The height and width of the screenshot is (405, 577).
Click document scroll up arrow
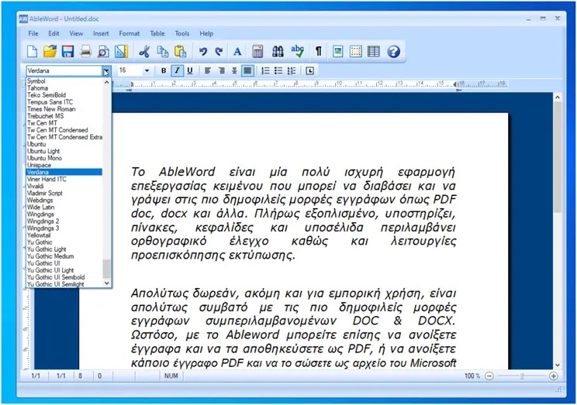point(557,98)
